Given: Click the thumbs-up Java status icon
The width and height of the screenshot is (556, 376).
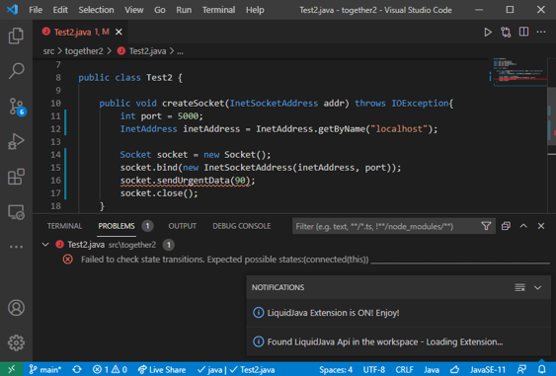Looking at the screenshot, I should (455, 370).
